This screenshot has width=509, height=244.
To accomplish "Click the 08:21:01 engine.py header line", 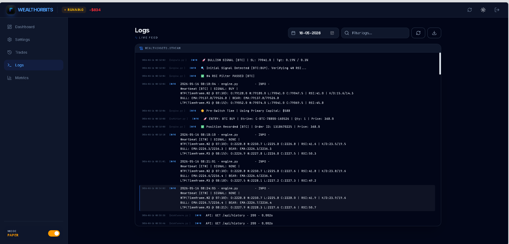I will [225, 161].
